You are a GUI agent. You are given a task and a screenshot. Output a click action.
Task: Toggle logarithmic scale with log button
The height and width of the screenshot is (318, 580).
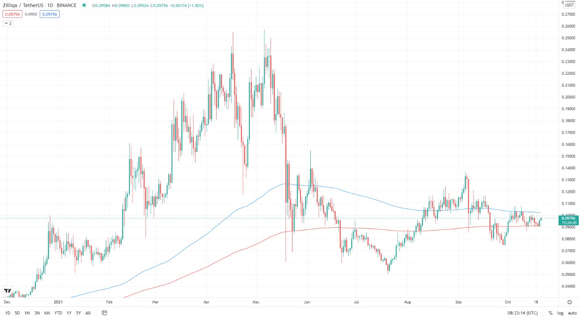click(561, 313)
